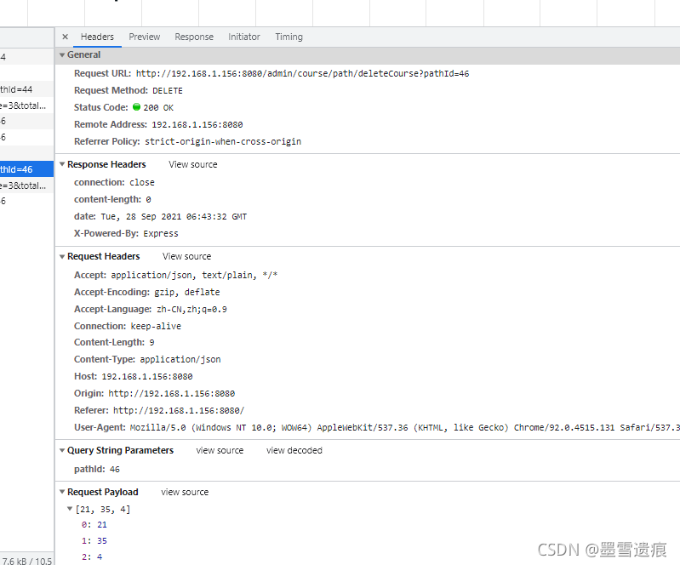The height and width of the screenshot is (565, 680).
Task: Click the Accept-Encoding gzip, deflate value
Action: pos(187,292)
